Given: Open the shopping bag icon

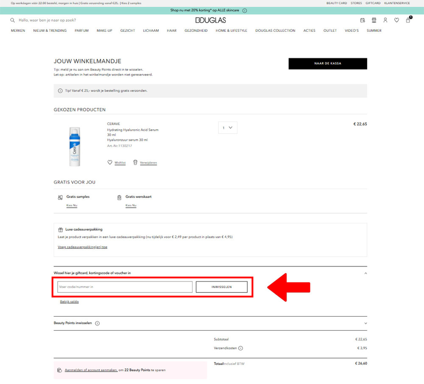Looking at the screenshot, I should [x=408, y=20].
